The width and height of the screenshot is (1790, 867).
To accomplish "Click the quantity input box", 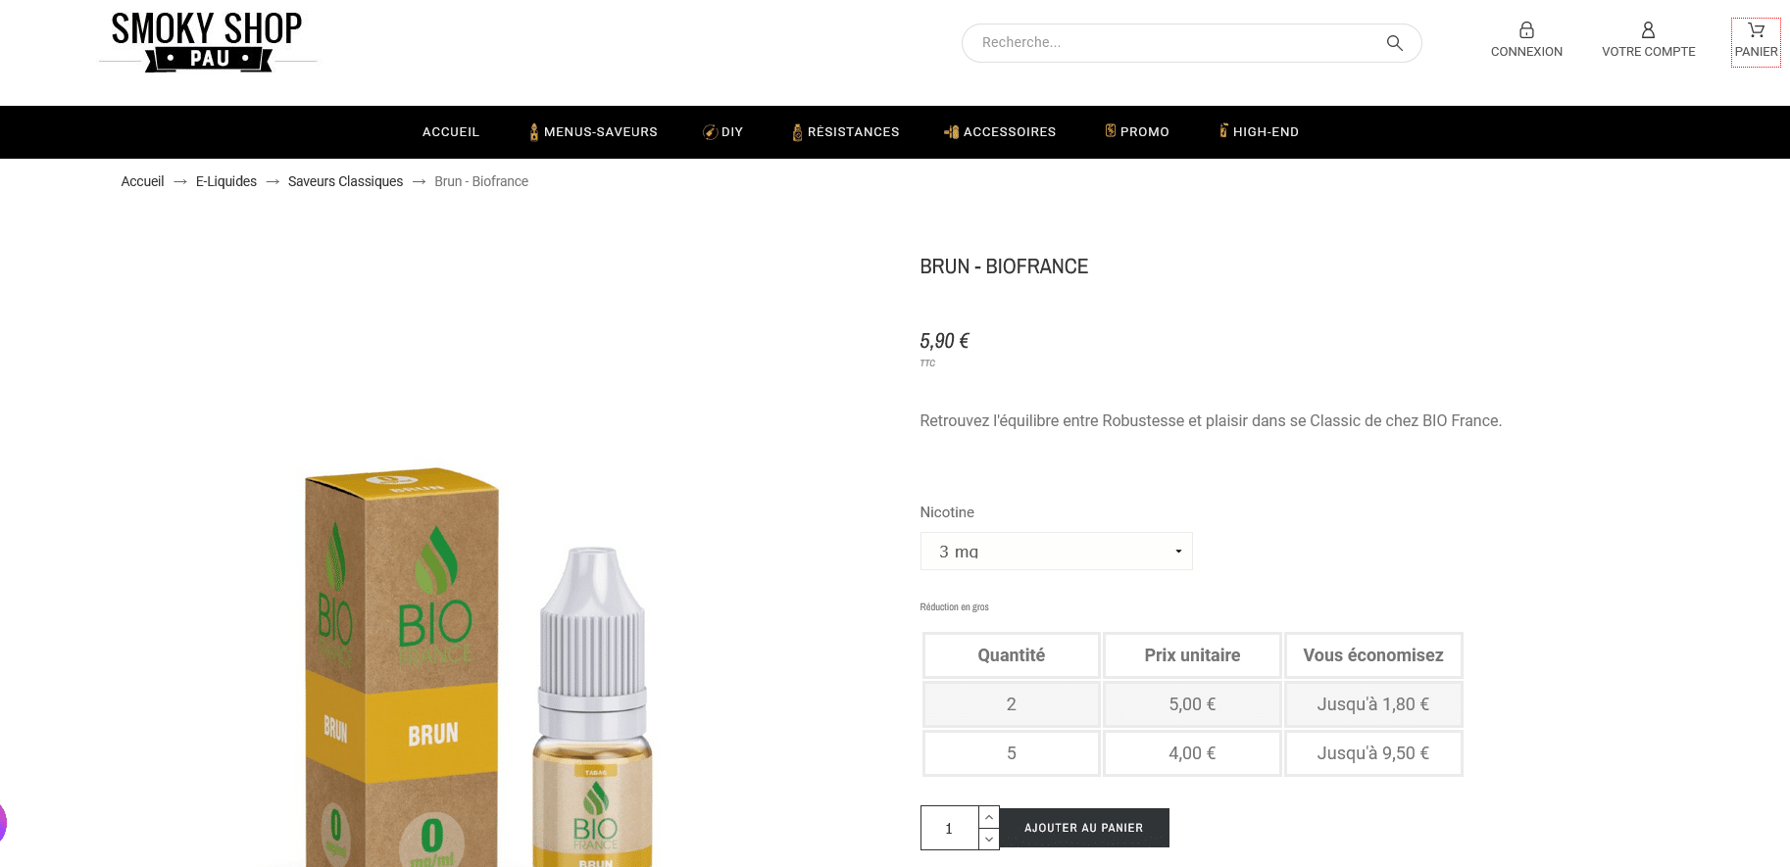I will 950,829.
